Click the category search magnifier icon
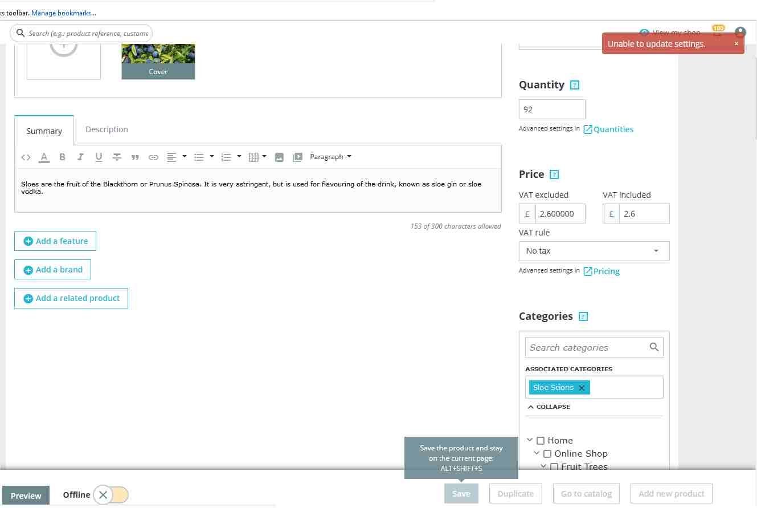The height and width of the screenshot is (508, 757). [x=654, y=347]
